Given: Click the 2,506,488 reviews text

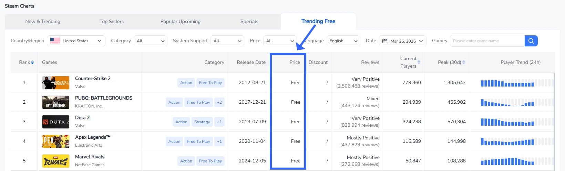Looking at the screenshot, I should pyautogui.click(x=358, y=86).
